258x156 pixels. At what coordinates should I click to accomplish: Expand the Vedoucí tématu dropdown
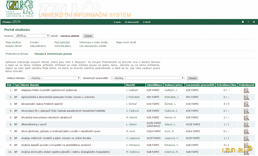[54, 78]
